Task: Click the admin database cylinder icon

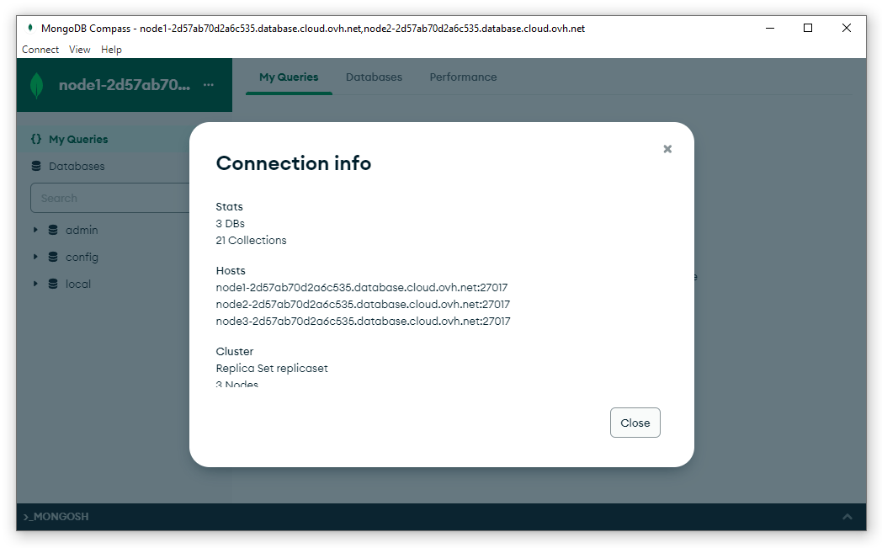Action: (x=52, y=229)
